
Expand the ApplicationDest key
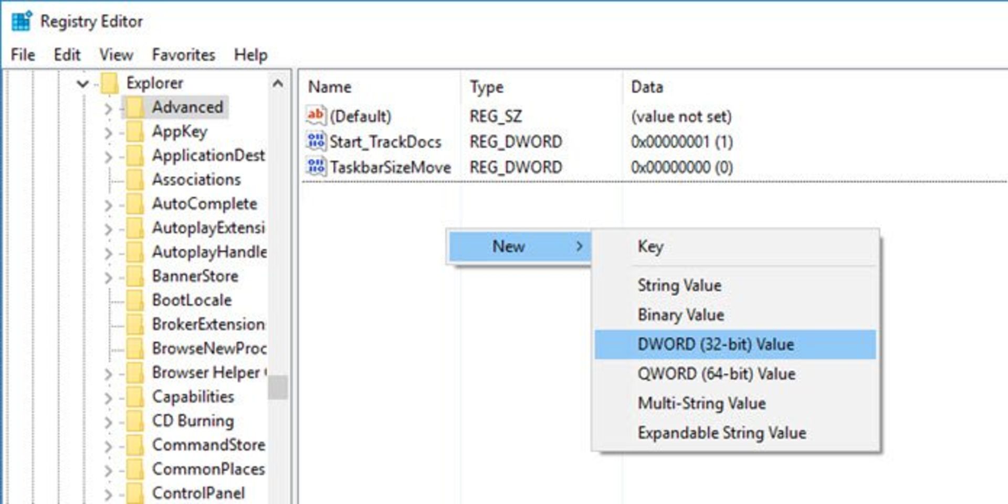tap(108, 157)
